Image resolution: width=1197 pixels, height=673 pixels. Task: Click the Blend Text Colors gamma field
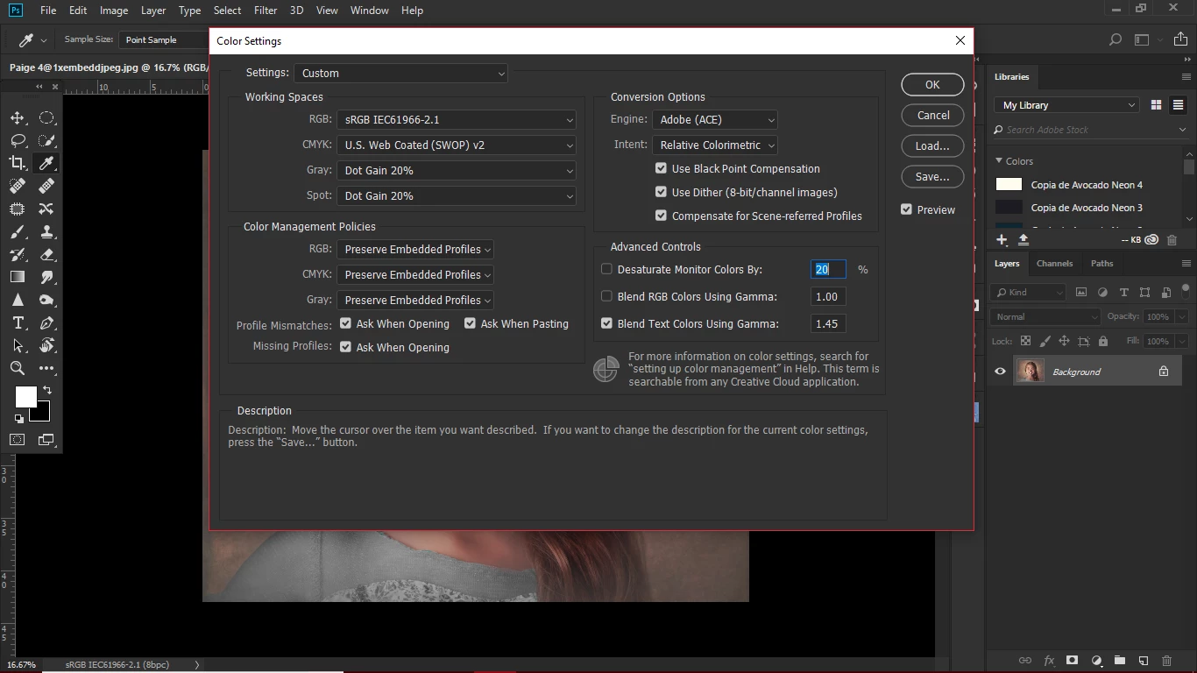828,323
